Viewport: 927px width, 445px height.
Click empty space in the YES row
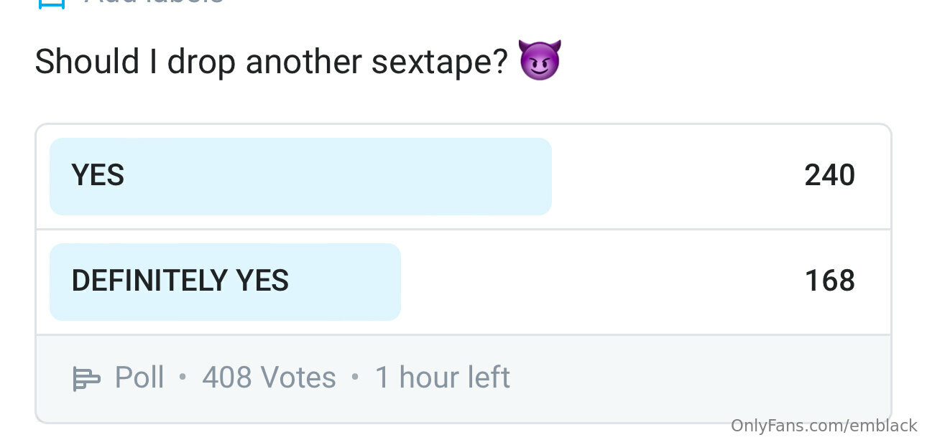pyautogui.click(x=675, y=177)
